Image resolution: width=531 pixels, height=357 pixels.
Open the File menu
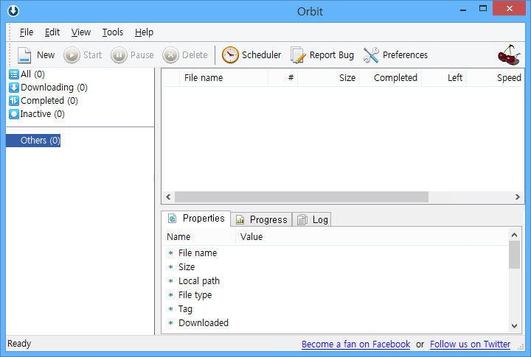[x=27, y=32]
